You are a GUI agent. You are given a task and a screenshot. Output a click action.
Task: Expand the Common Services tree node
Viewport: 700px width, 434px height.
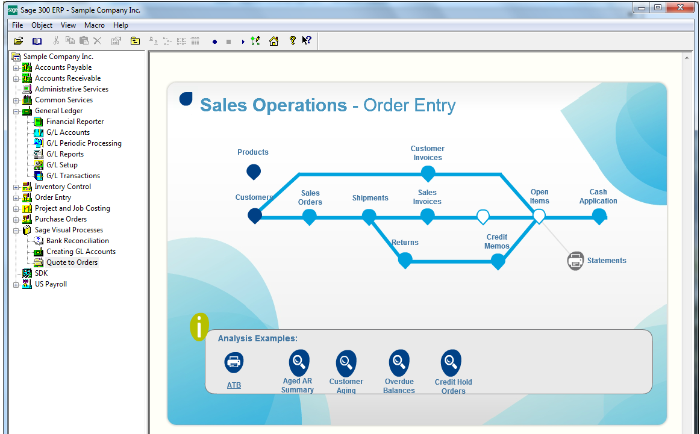coord(16,101)
